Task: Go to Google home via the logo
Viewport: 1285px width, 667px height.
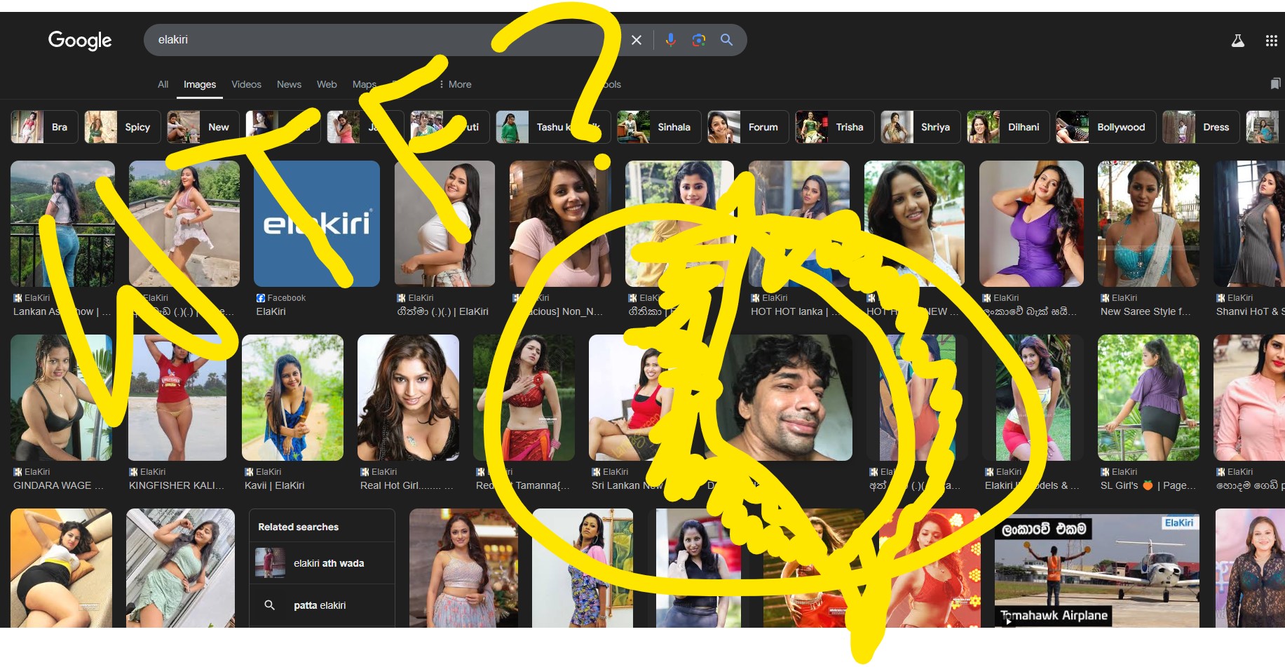Action: (80, 41)
